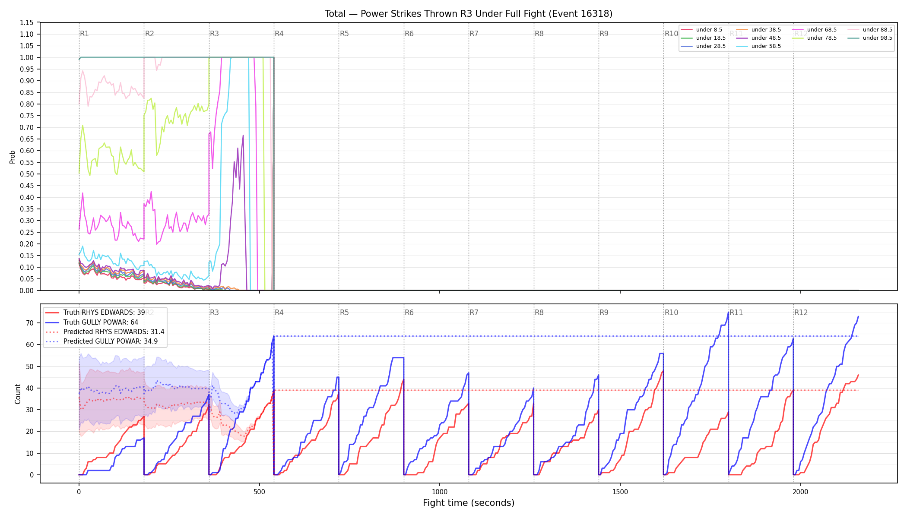
Task: Click the R9 round label in Count chart
Action: click(x=604, y=313)
